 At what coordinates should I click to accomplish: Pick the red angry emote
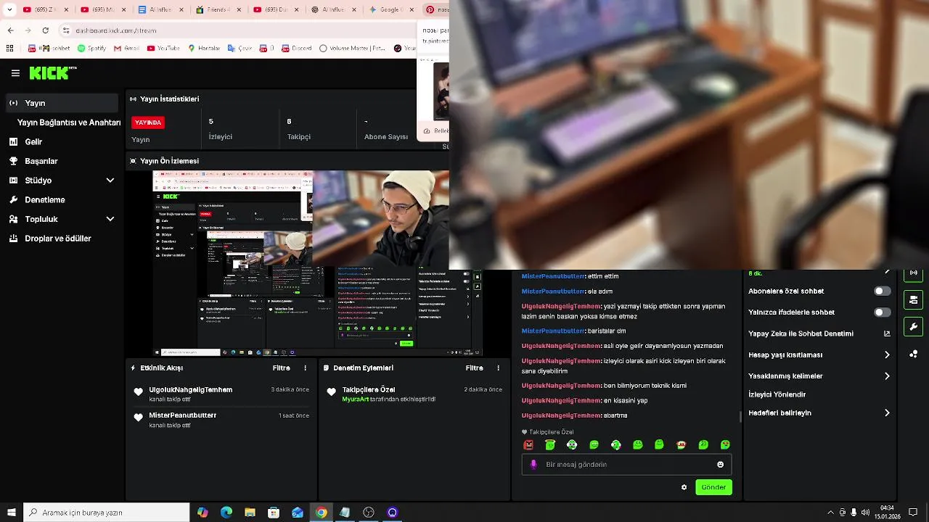click(x=528, y=444)
